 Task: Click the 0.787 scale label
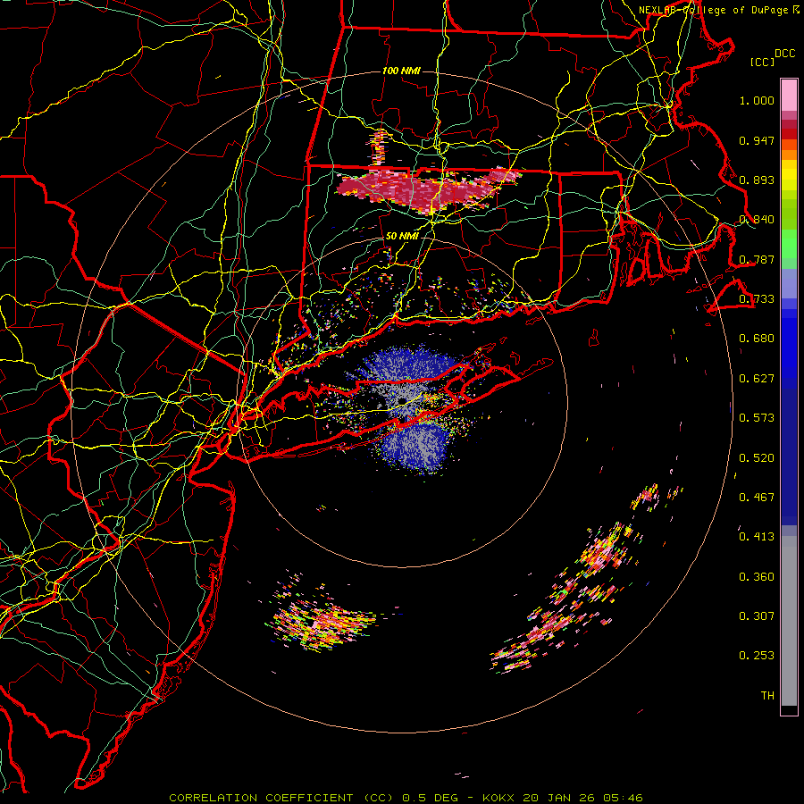pyautogui.click(x=757, y=259)
